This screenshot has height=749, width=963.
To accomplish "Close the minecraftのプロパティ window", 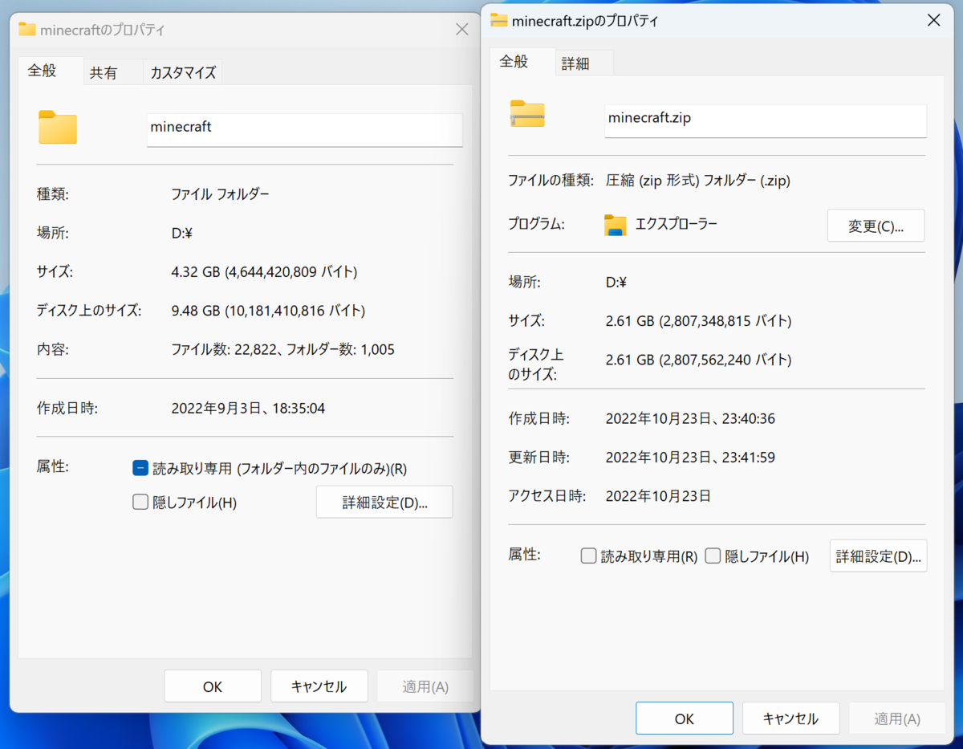I will click(462, 30).
